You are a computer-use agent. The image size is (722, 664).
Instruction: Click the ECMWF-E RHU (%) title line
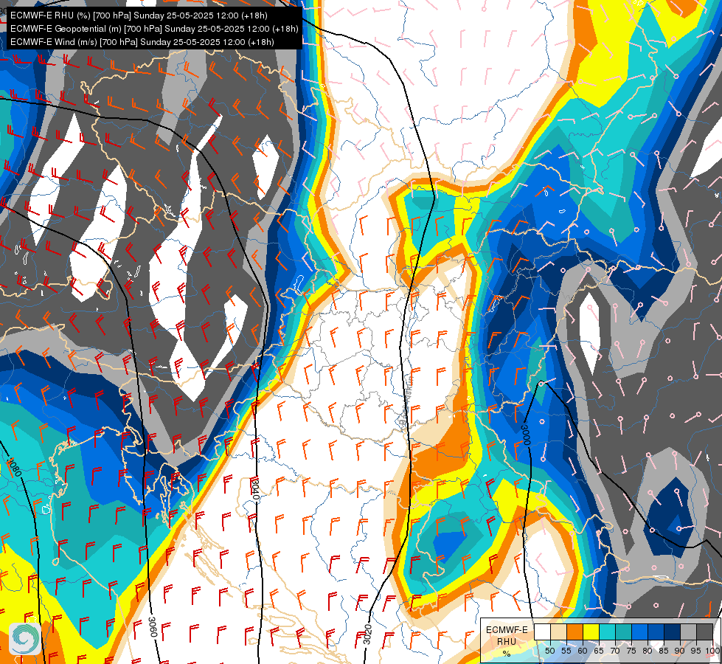pyautogui.click(x=139, y=15)
